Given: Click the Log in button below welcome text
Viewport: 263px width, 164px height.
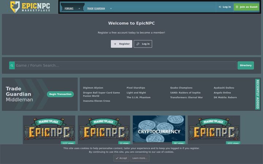Looking at the screenshot, I should [143, 44].
